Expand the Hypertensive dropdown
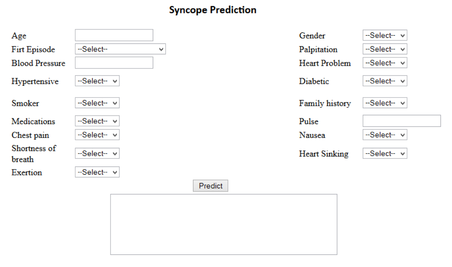Screen dimensions: 452x267 pyautogui.click(x=97, y=81)
